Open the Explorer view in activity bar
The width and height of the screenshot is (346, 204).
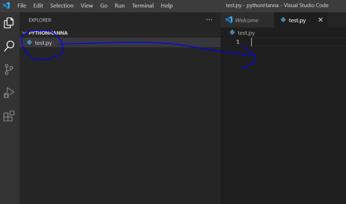(9, 23)
